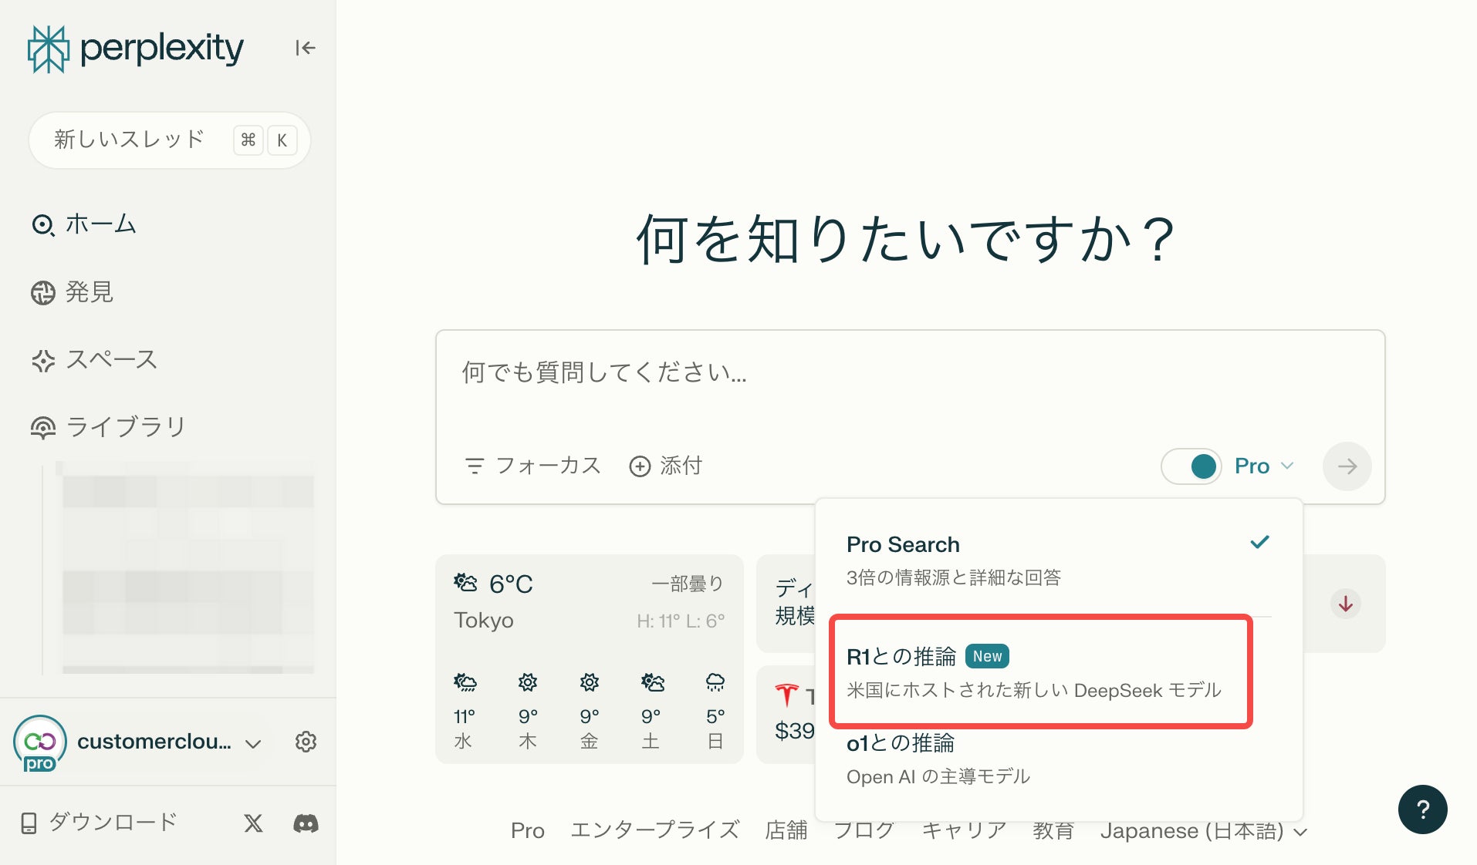Click 添付 to attach a file
This screenshot has height=865, width=1477.
click(x=665, y=466)
